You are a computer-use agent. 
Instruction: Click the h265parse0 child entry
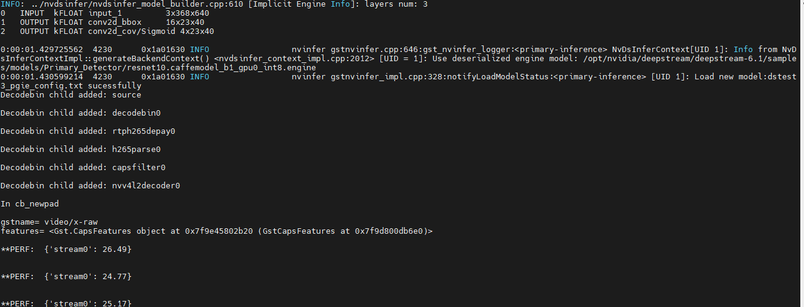[x=136, y=149]
